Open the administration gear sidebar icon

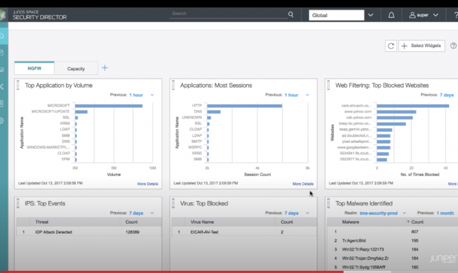(2, 120)
